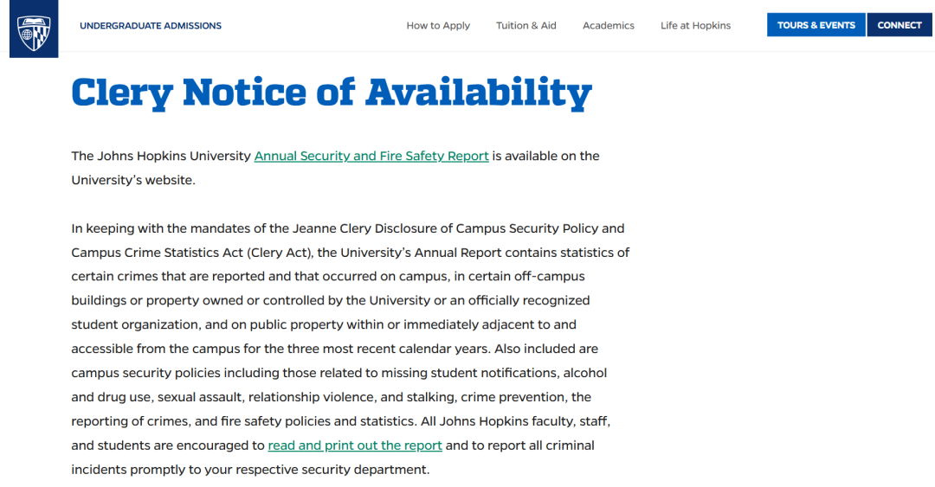Click the phrase 'student organization' in the paragraph
Image resolution: width=935 pixels, height=487 pixels.
(131, 325)
